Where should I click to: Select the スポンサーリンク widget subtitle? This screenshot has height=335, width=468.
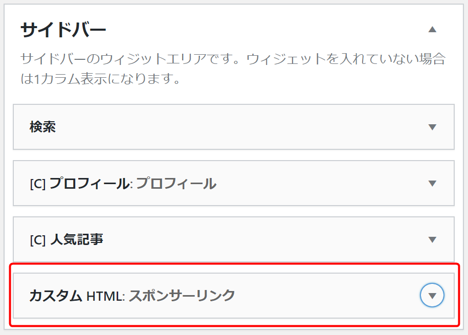(182, 296)
